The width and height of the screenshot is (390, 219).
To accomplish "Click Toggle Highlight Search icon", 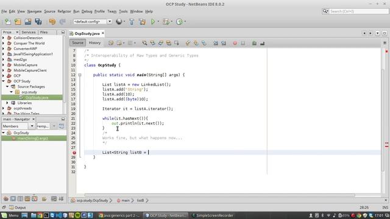I will [x=169, y=43].
